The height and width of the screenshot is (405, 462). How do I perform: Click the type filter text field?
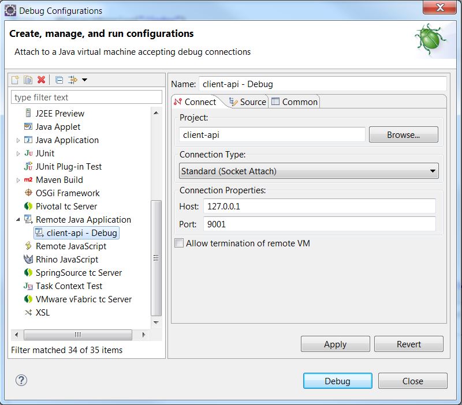pyautogui.click(x=86, y=97)
